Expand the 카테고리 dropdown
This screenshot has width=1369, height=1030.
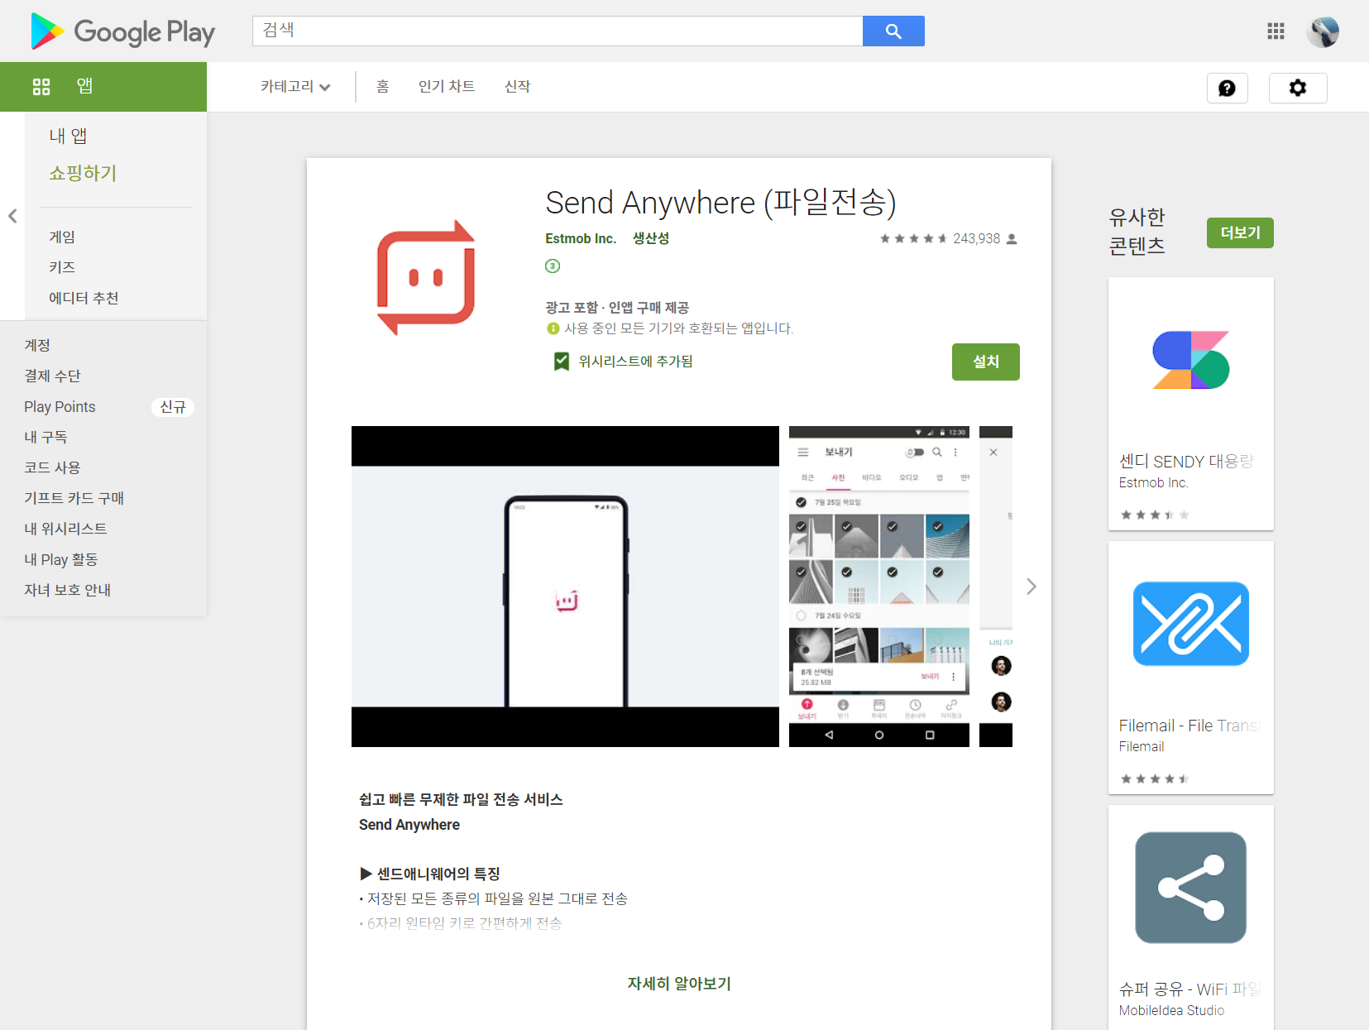pos(295,87)
